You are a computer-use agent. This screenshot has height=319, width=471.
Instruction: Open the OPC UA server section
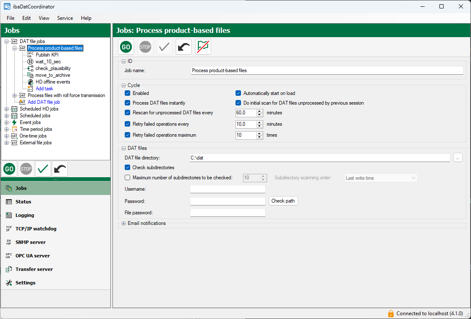[56, 256]
